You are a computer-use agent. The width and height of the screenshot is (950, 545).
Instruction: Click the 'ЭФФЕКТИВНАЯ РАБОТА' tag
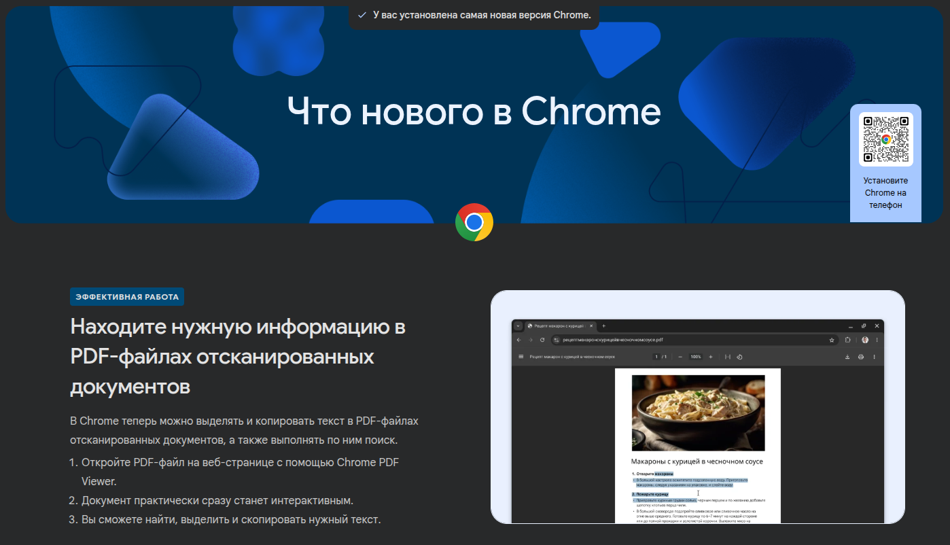coord(127,297)
